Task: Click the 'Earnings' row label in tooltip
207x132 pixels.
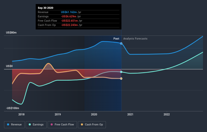Action: click(x=43, y=16)
